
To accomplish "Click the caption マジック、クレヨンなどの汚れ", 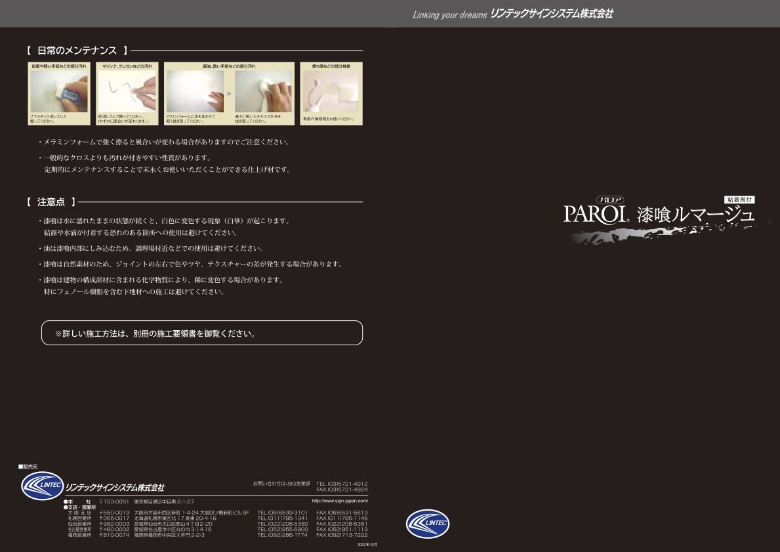I will click(127, 66).
